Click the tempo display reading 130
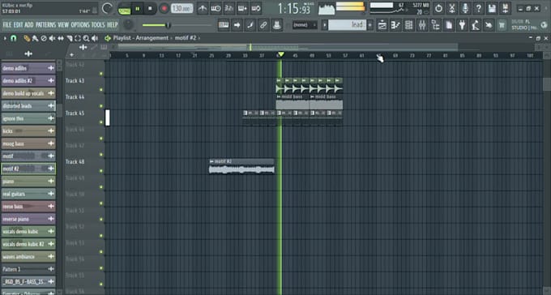 [x=182, y=8]
